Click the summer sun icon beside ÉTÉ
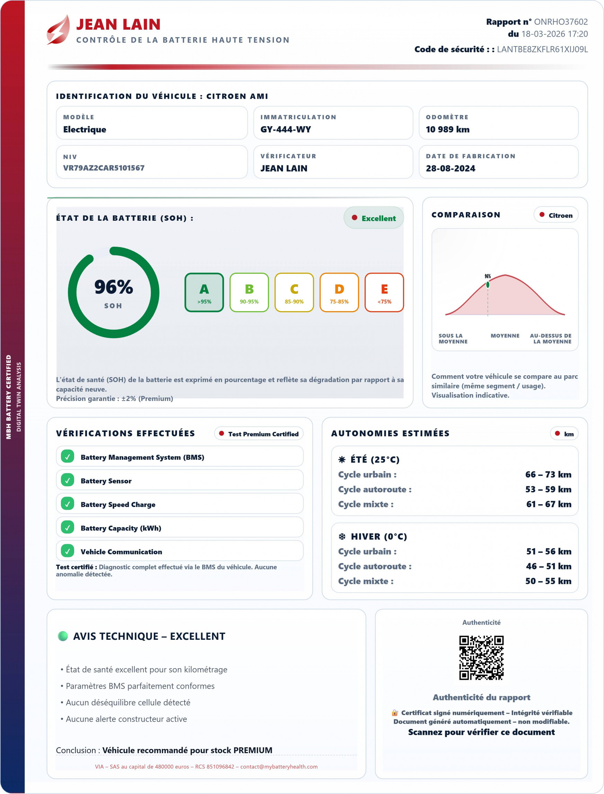The image size is (604, 794). click(342, 460)
